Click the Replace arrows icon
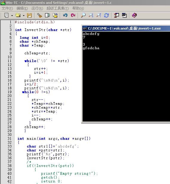 (x=106, y=15)
